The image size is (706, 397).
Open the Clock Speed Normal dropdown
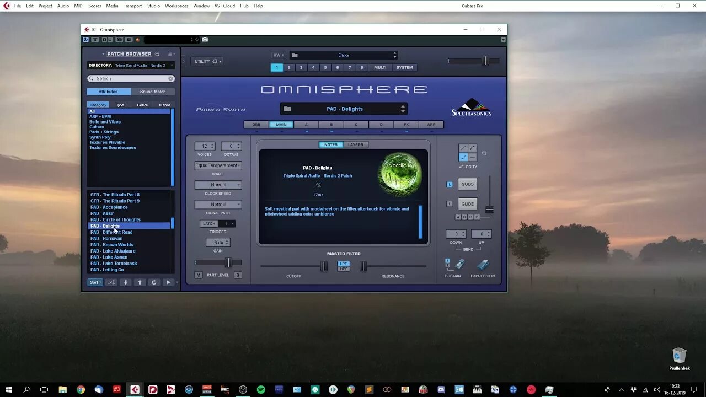pyautogui.click(x=218, y=185)
